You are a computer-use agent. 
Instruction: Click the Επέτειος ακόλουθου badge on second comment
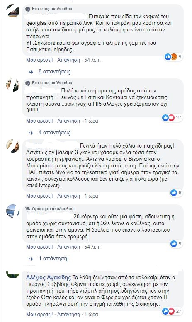pos(49,83)
